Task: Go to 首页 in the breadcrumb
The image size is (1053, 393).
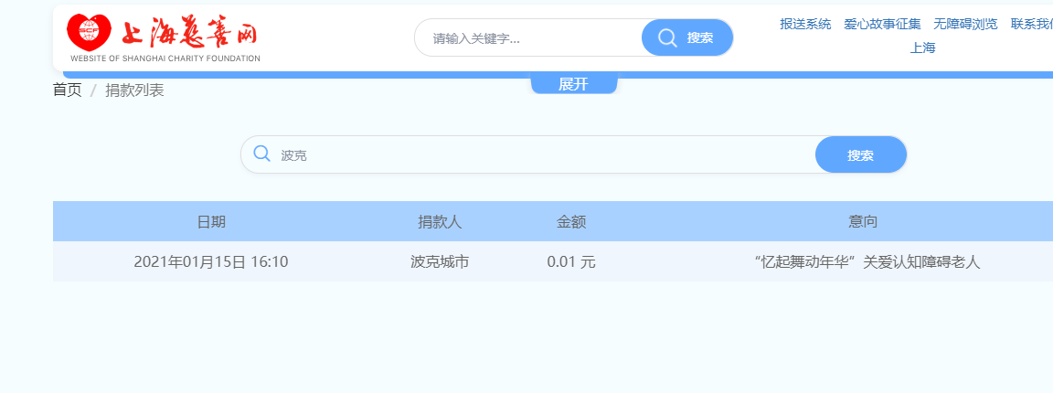Action: click(x=67, y=90)
